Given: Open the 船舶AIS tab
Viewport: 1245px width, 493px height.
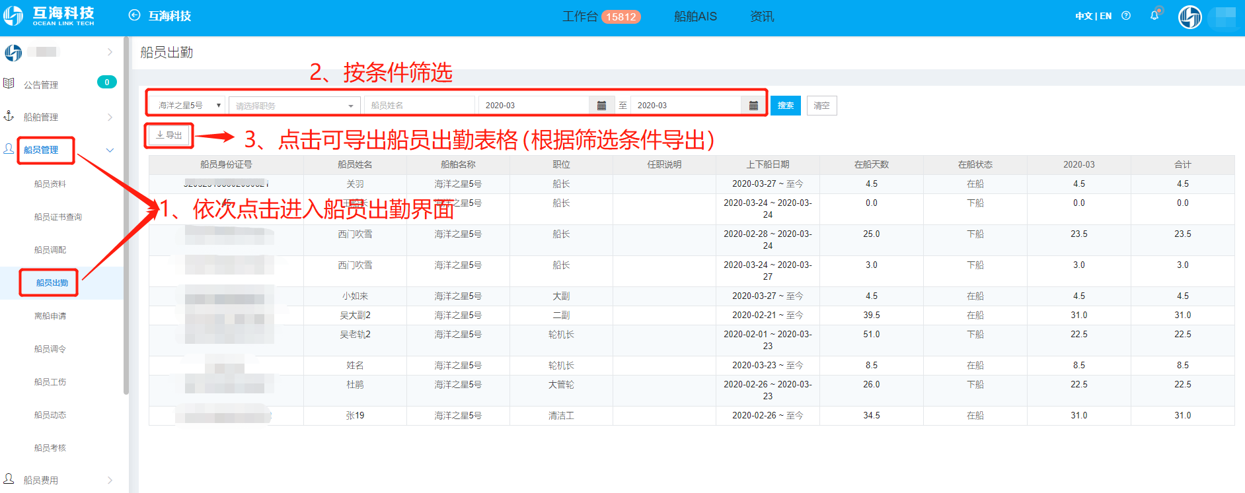Looking at the screenshot, I should click(695, 16).
